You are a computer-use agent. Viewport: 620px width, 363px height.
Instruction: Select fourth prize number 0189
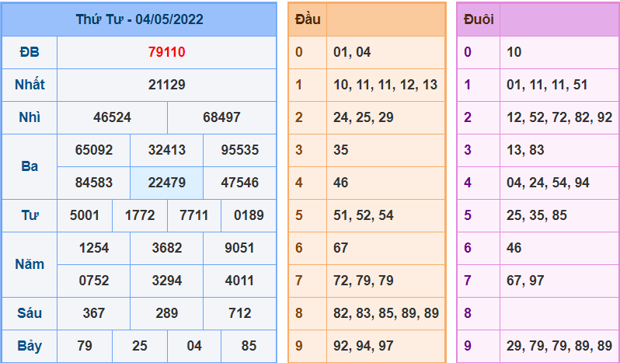[249, 215]
